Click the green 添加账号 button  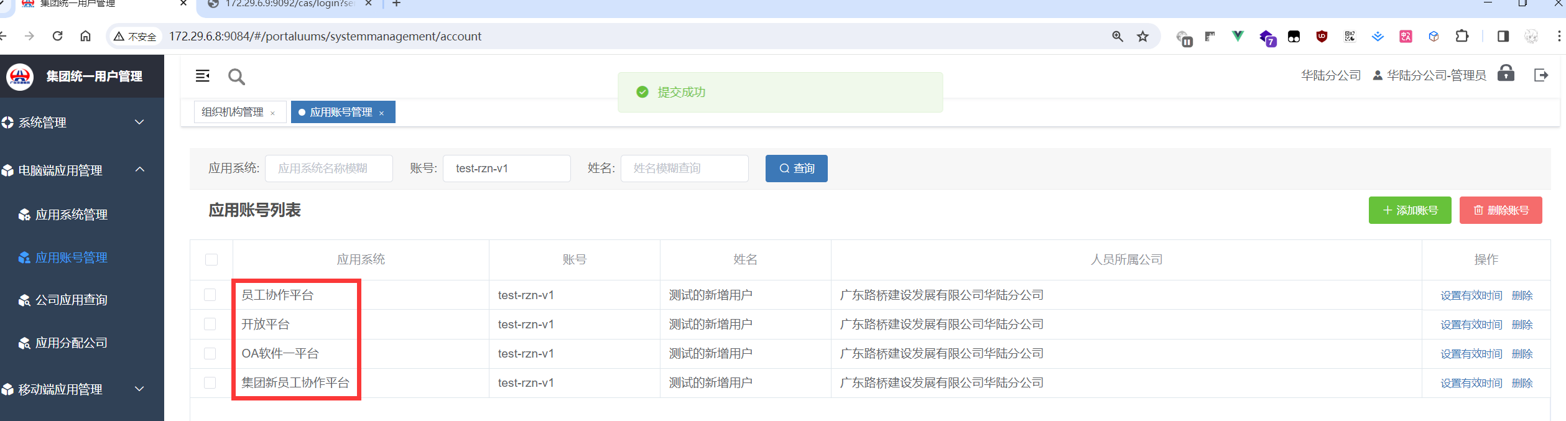click(1410, 210)
